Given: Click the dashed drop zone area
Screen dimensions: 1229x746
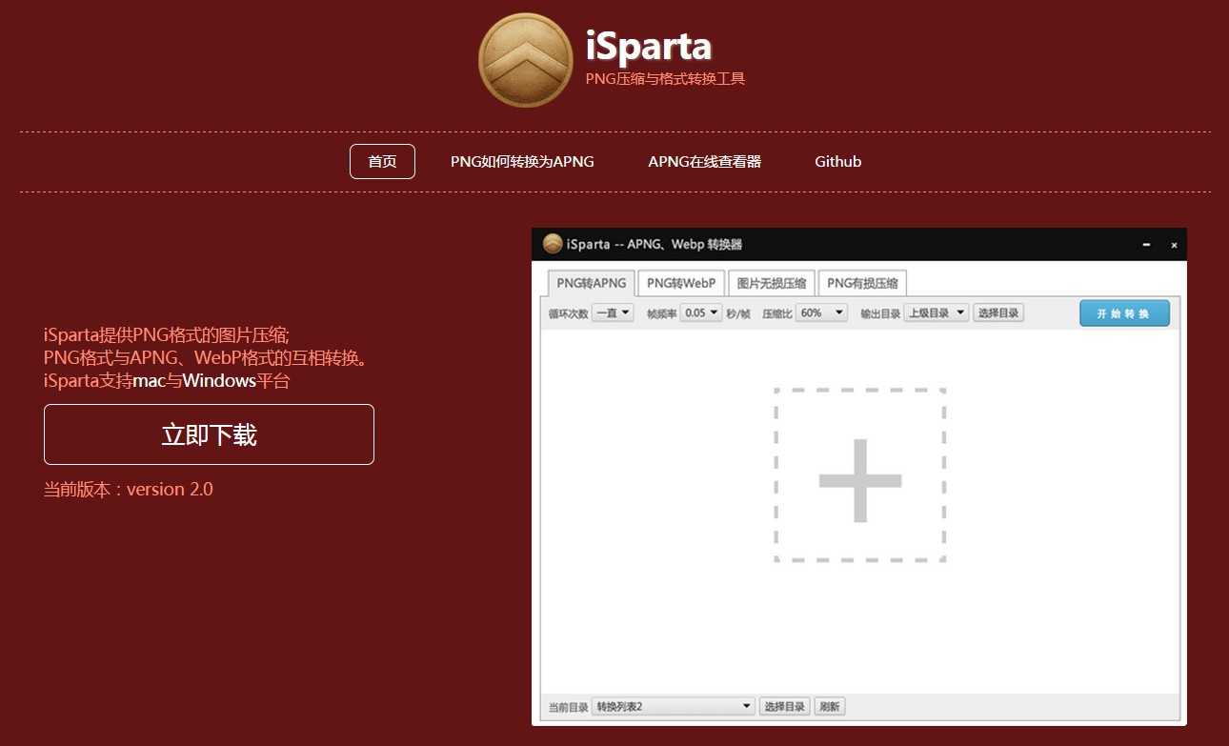Looking at the screenshot, I should [860, 474].
